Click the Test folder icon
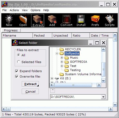Screen dimensions: 119x118 pos(67,66)
